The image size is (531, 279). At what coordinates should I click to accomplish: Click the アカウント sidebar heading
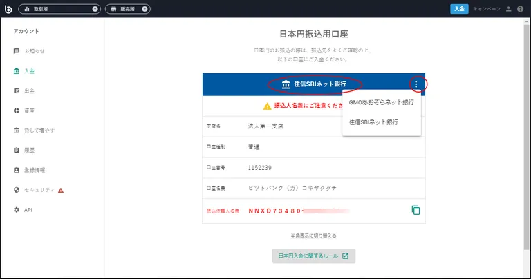click(26, 32)
